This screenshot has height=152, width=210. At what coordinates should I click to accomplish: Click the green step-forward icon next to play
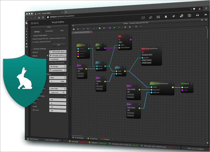tap(119, 27)
